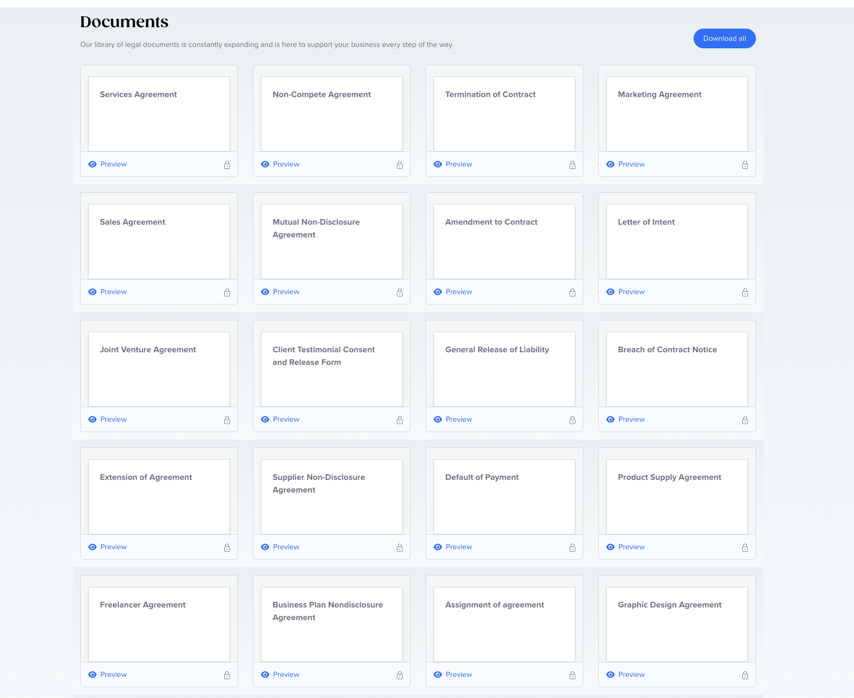Click lock icon on Client Testimonial Consent card
854x698 pixels.
400,420
